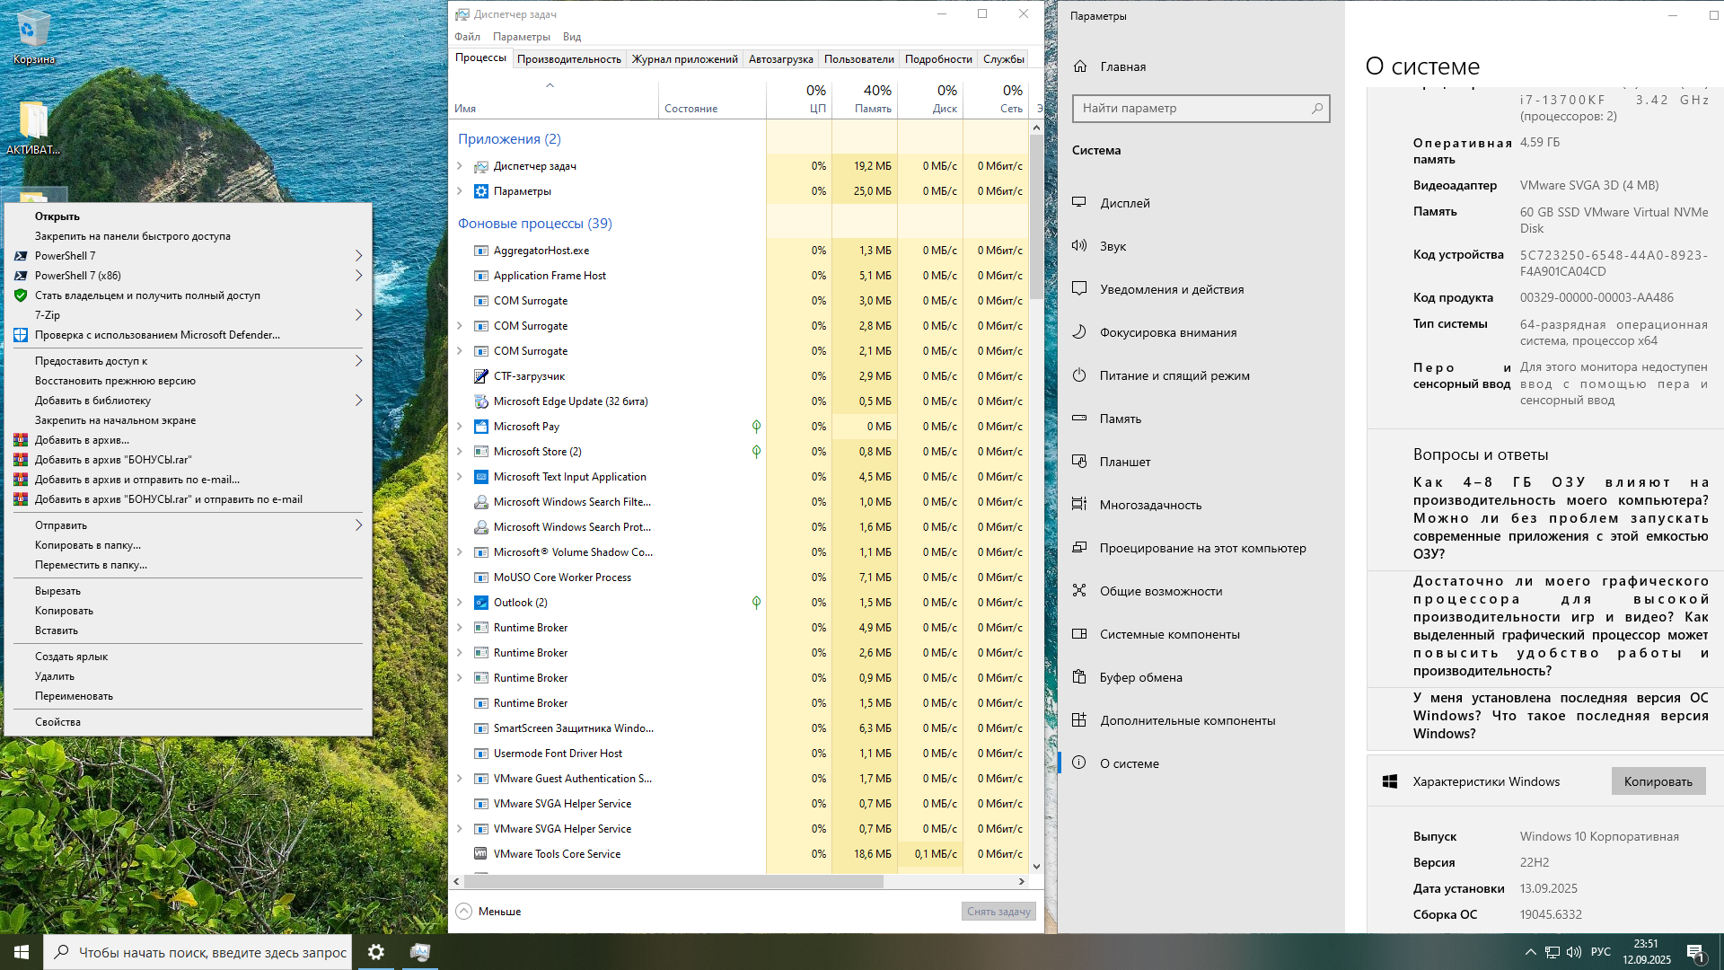Viewport: 1724px width, 970px height.
Task: Open Дополнительные компоненты icon
Action: pyautogui.click(x=1079, y=719)
